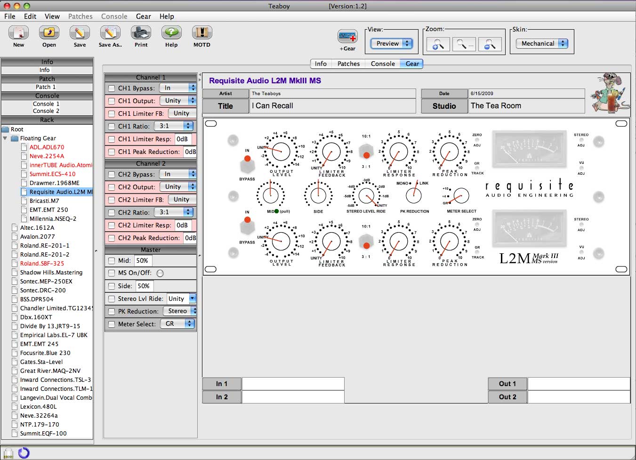Select Shadow Hills.Mastering in rack list
The width and height of the screenshot is (636, 460).
tap(51, 273)
